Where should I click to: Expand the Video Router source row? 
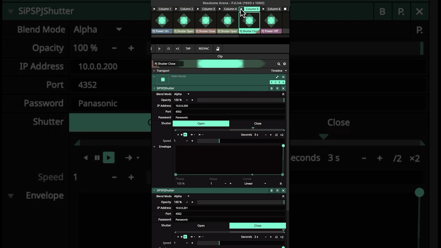tap(154, 76)
